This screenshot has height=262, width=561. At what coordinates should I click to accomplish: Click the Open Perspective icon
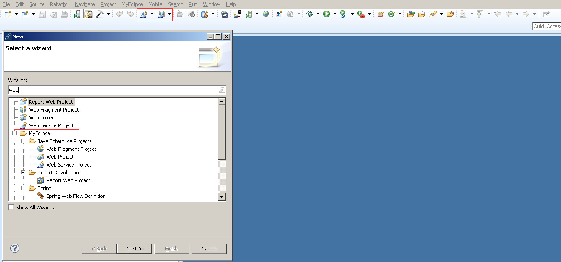546,14
